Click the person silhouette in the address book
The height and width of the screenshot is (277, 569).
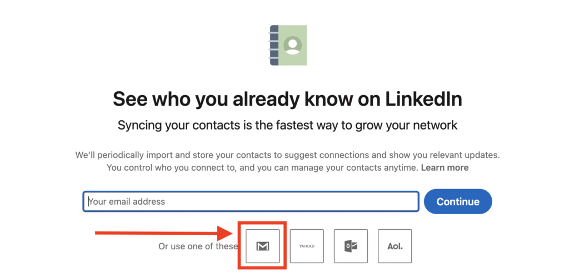coord(292,44)
